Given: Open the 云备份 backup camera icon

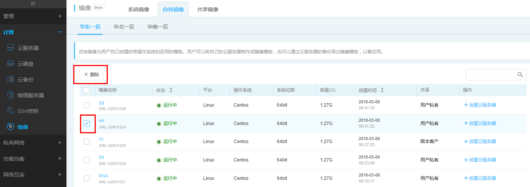Looking at the screenshot, I should pos(11,80).
